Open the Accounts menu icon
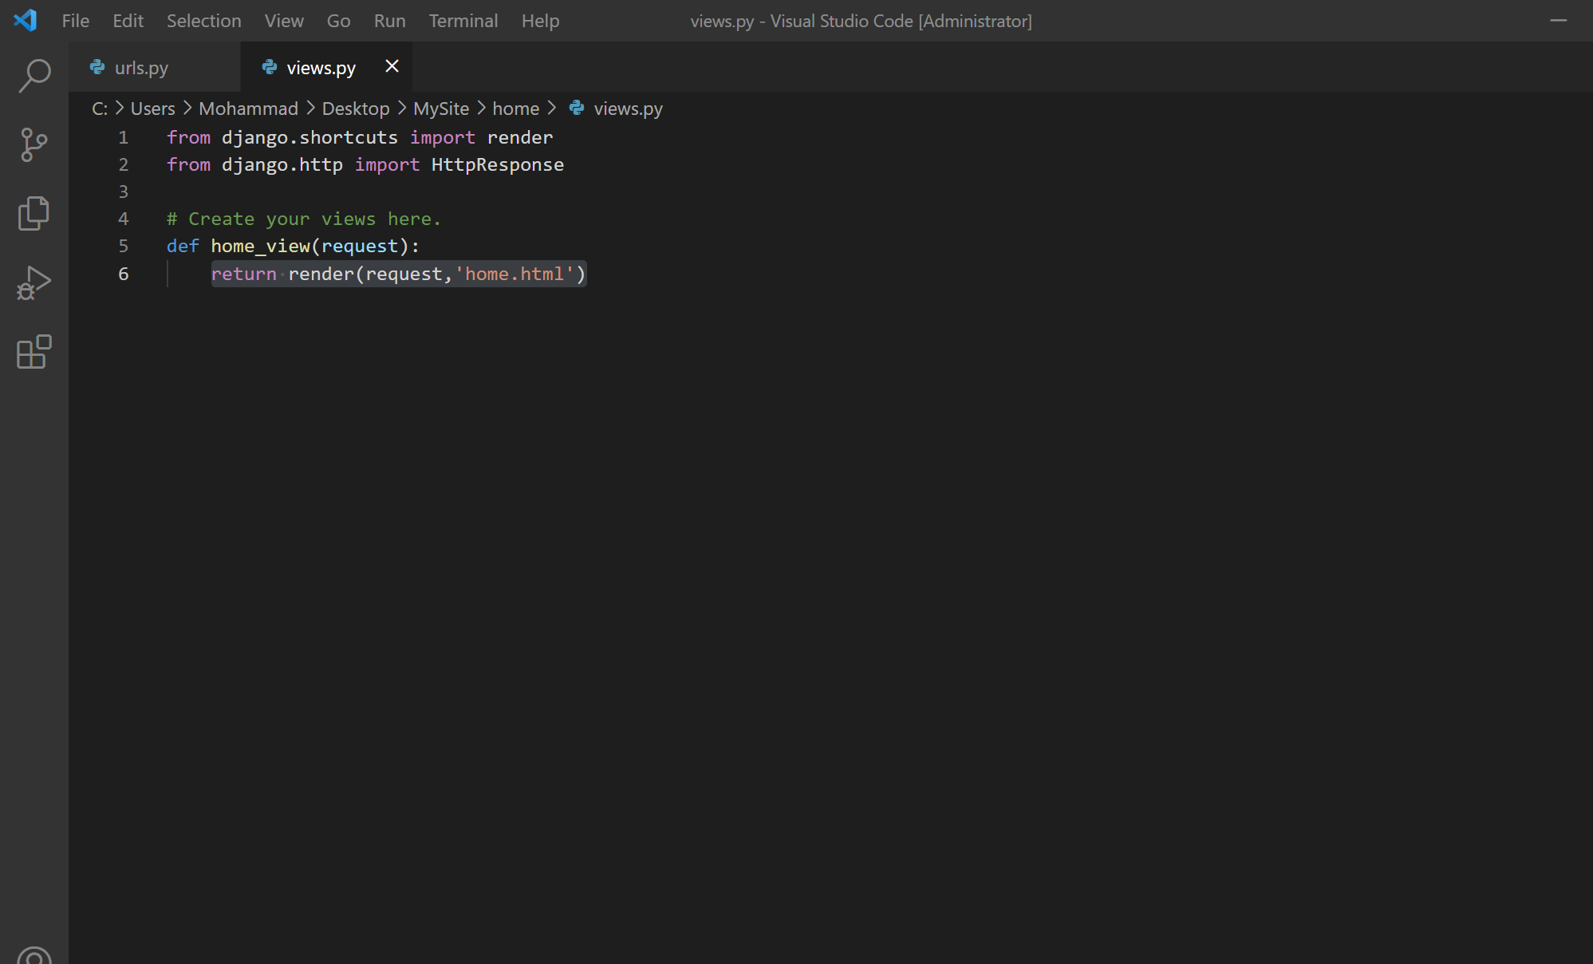 point(34,954)
